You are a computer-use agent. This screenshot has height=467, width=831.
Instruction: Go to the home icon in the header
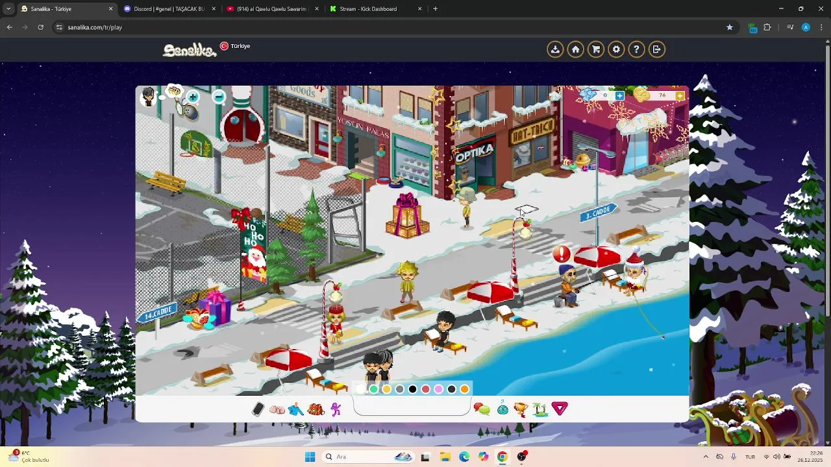coord(575,49)
